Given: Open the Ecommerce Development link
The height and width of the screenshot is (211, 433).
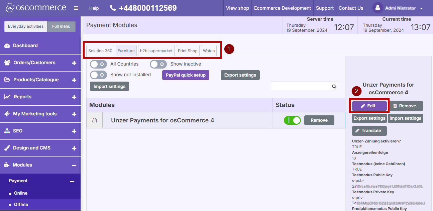Looking at the screenshot, I should 283,8.
